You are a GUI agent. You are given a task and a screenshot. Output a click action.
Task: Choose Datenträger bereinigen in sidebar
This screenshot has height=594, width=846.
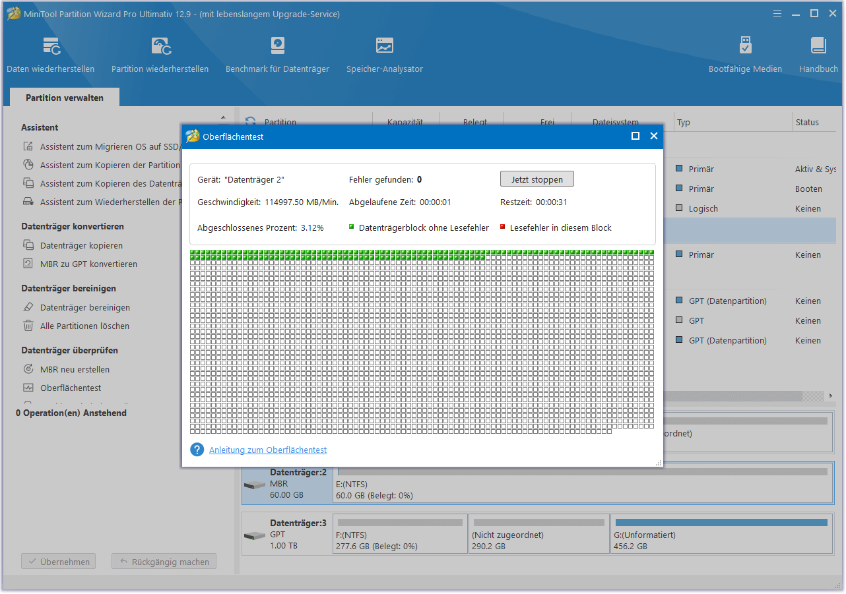(85, 307)
